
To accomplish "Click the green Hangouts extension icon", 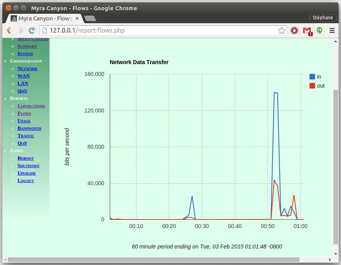I will click(x=319, y=30).
